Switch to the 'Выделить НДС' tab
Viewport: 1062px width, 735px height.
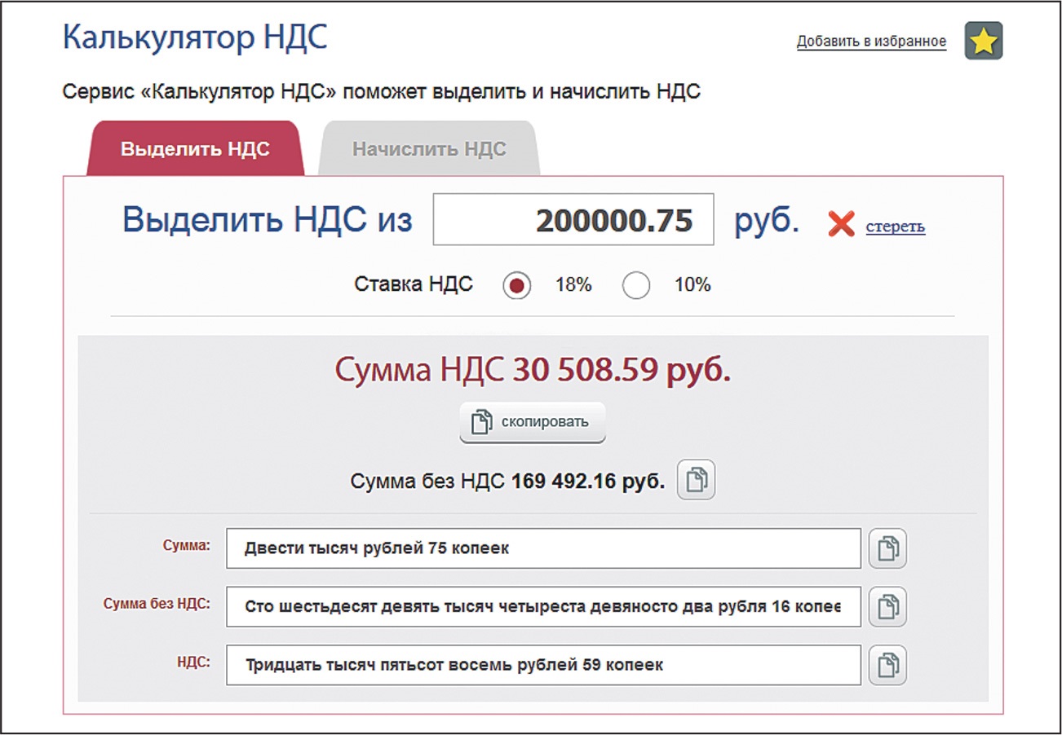click(x=196, y=149)
